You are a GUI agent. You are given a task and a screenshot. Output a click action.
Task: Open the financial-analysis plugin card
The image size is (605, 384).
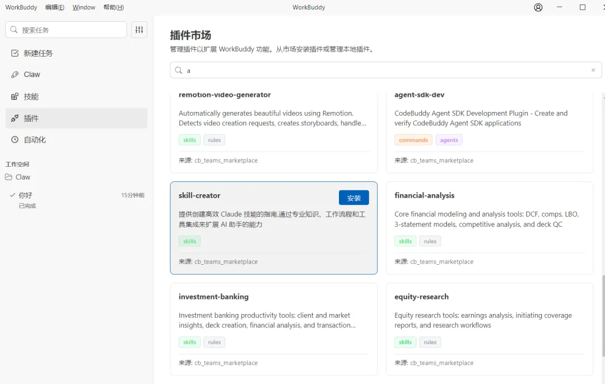click(x=489, y=227)
